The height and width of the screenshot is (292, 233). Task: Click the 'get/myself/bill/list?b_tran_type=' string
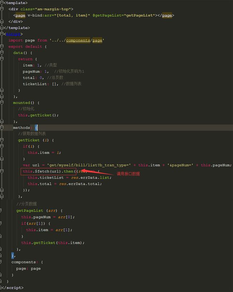[x=89, y=165]
